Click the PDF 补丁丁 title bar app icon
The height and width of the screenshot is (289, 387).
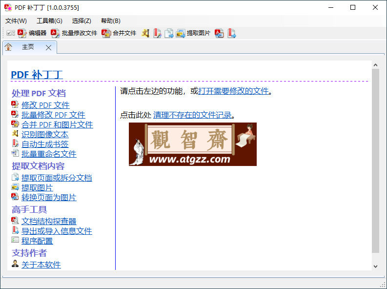8,8
